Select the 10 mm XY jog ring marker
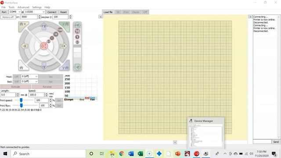 pyautogui.click(x=56, y=34)
